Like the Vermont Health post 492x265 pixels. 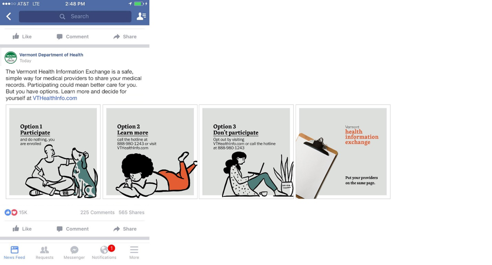coord(22,229)
